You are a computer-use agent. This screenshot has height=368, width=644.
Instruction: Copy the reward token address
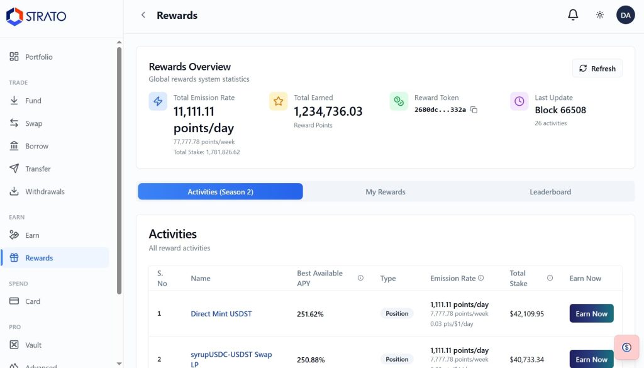tap(474, 110)
